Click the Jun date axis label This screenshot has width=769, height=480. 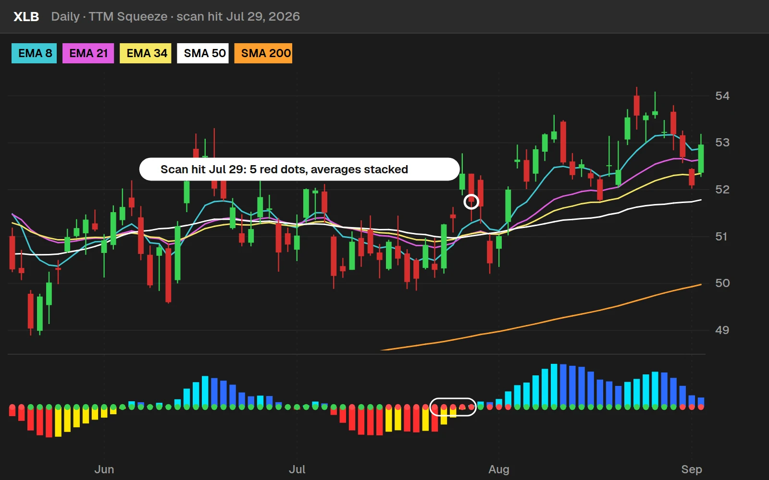coord(104,469)
